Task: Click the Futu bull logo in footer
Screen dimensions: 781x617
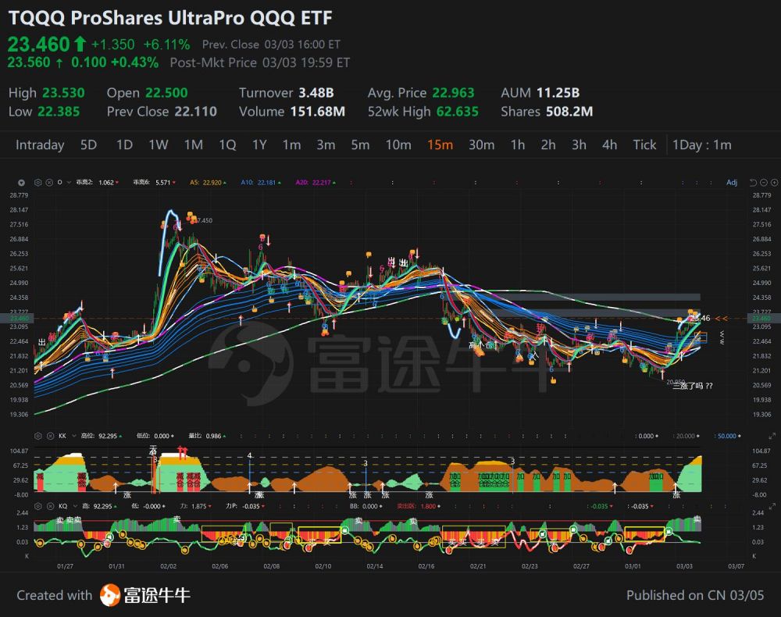Action: [109, 595]
